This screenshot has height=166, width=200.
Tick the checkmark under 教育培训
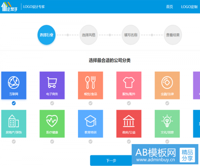tap(90, 141)
